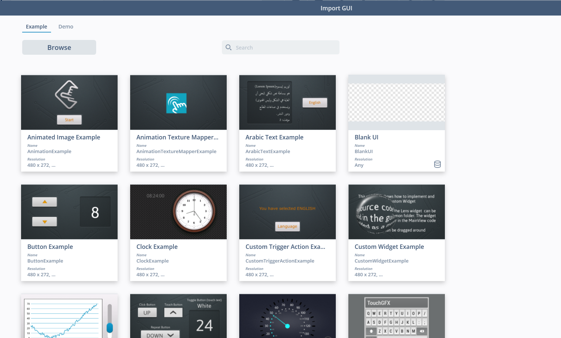Click the name "BlankUI"
Image resolution: width=561 pixels, height=338 pixels.
point(364,151)
